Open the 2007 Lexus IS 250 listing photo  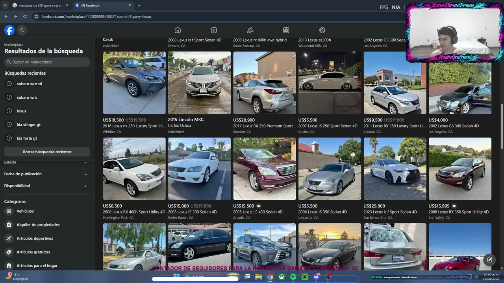[x=330, y=83]
